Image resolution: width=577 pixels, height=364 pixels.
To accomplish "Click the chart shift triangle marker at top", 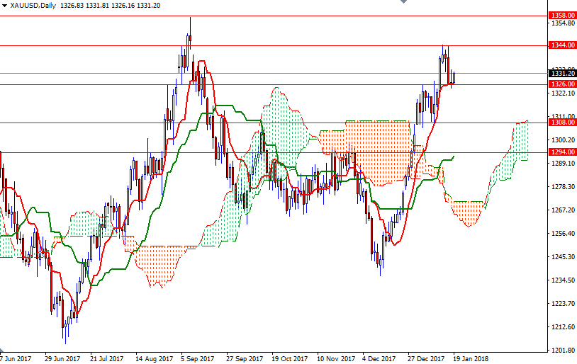I will 405,3.
